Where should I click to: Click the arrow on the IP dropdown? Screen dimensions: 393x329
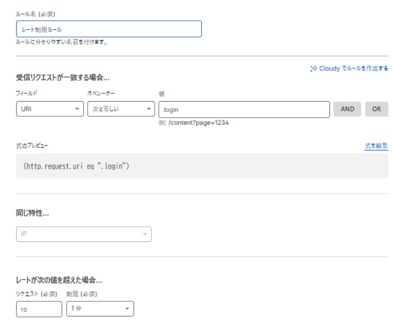tap(144, 235)
